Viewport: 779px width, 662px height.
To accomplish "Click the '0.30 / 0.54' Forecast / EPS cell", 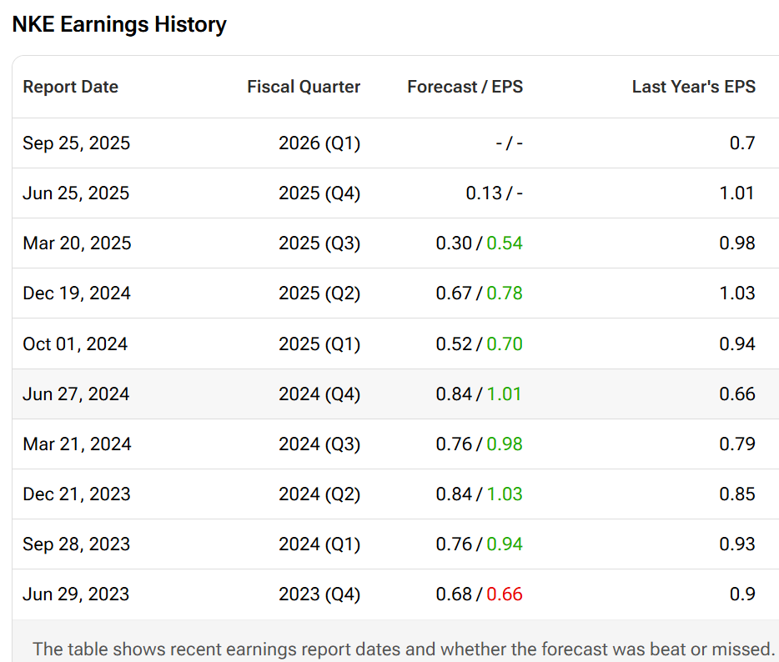I will pyautogui.click(x=480, y=243).
